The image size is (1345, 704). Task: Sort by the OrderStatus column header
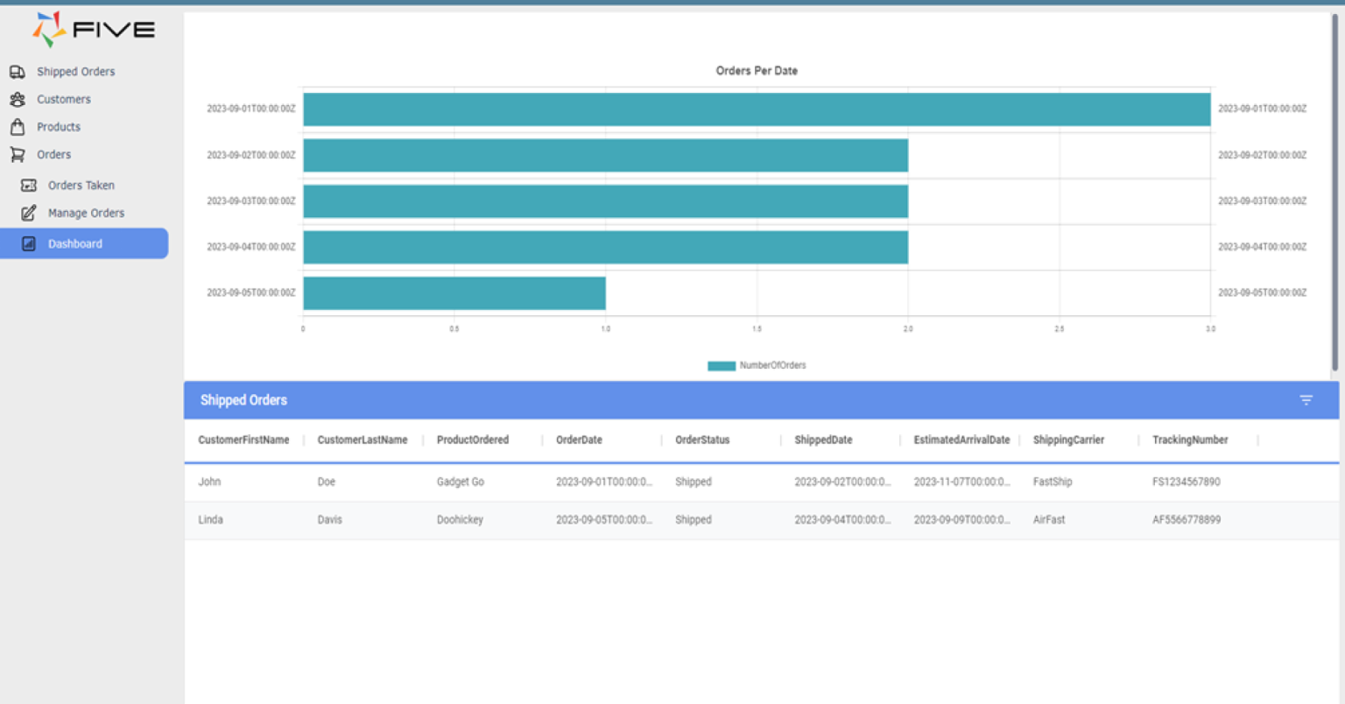pyautogui.click(x=702, y=440)
